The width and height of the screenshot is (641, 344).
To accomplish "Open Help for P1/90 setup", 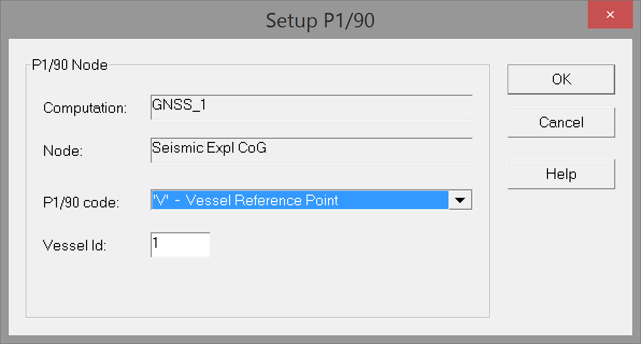I will coord(561,174).
